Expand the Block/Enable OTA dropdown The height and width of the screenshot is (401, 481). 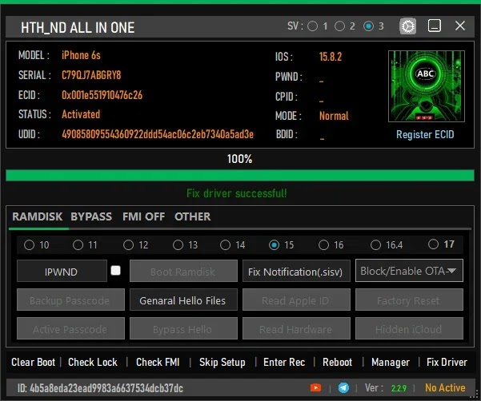click(409, 271)
